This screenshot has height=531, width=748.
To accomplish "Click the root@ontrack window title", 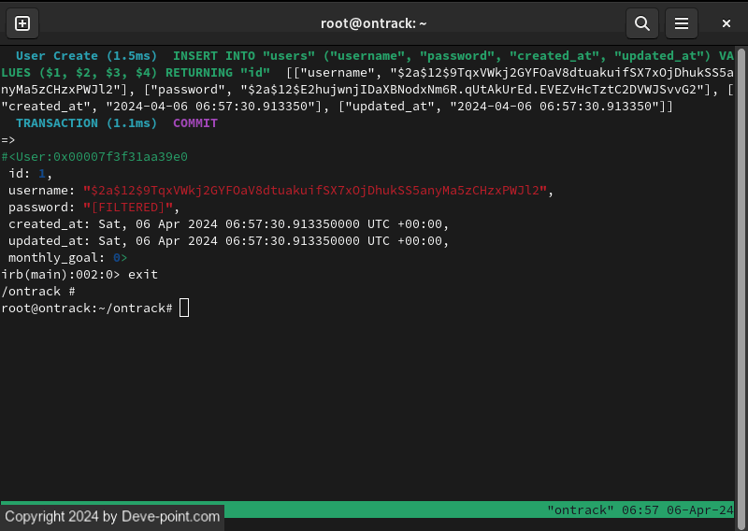I will pos(373,23).
